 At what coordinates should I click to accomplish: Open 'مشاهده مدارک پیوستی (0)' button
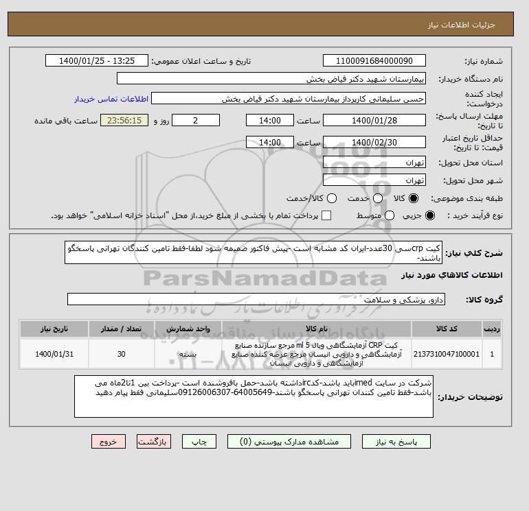coord(289,441)
